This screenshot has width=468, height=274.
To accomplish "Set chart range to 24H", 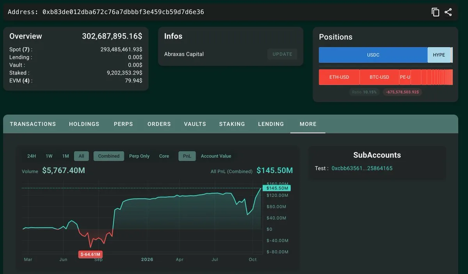I will pos(31,156).
